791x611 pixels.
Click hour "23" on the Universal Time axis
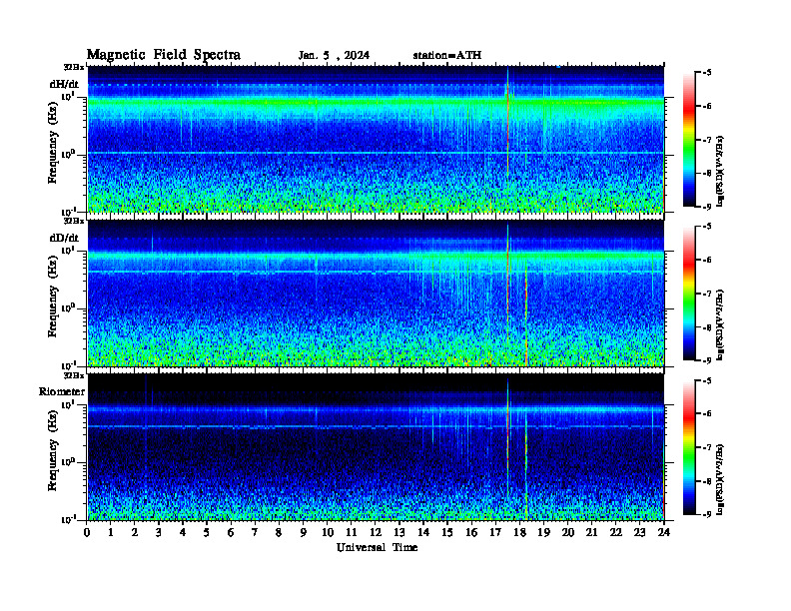click(639, 532)
